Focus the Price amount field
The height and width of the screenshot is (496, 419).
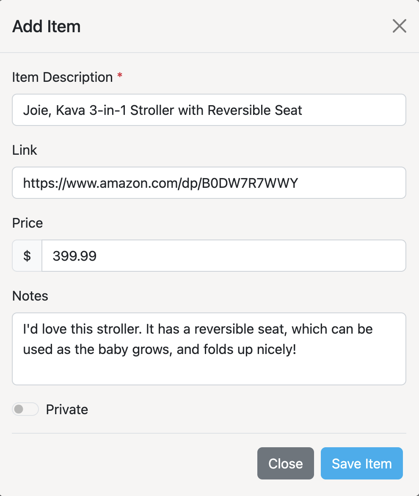click(x=224, y=256)
